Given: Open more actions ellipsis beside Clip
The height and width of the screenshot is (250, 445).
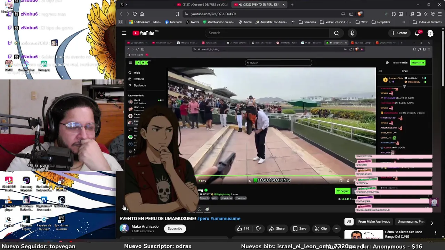Looking at the screenshot, I should point(336,228).
